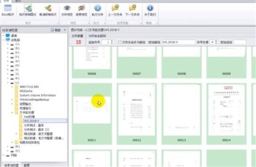Switch to the 分件 ribbon tab
256x167 pixels.
pos(6,1)
